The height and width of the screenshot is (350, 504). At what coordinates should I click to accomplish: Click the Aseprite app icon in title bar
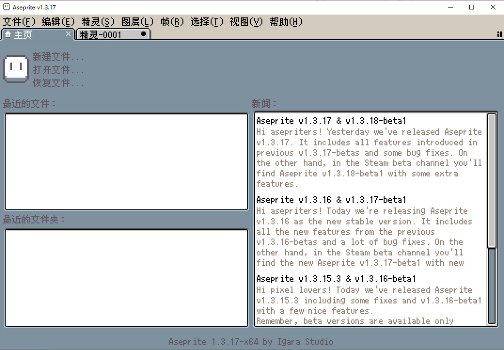click(x=7, y=7)
